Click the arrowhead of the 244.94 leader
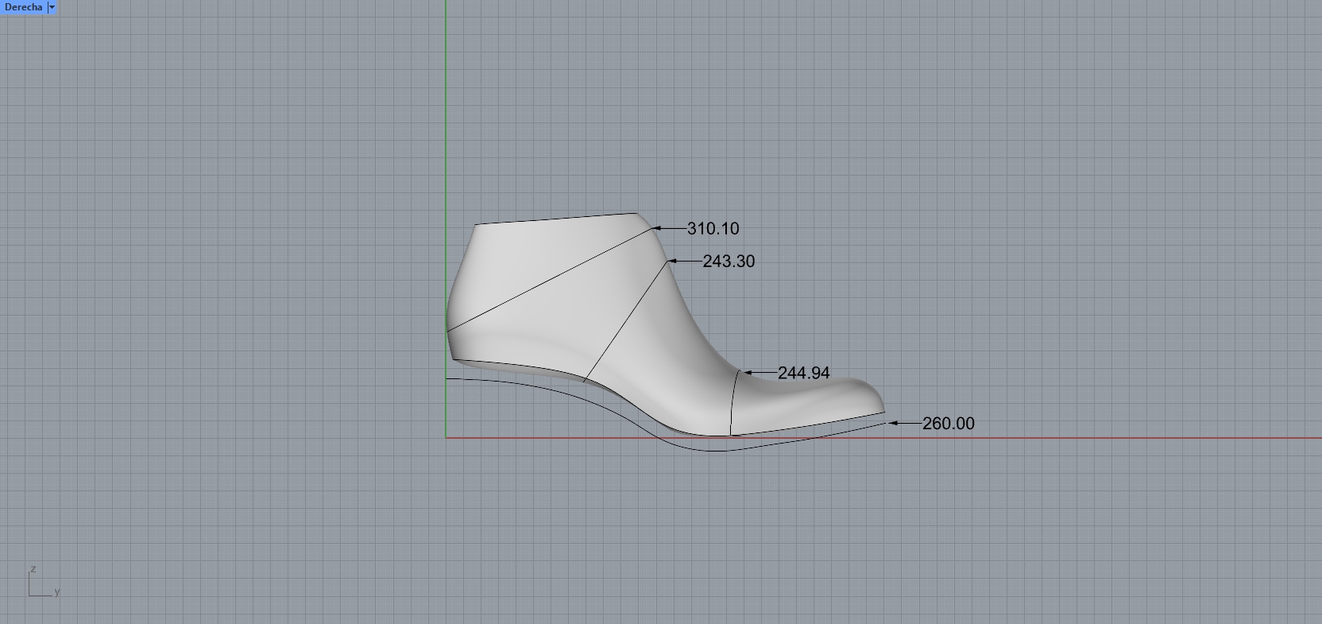The height and width of the screenshot is (624, 1322). [x=745, y=372]
